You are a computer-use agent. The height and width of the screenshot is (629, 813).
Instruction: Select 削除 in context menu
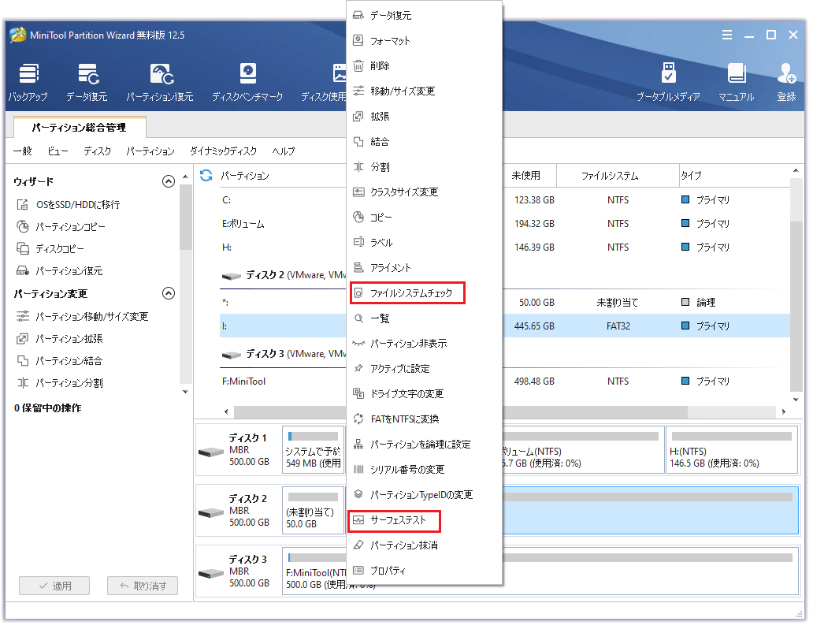pos(424,66)
